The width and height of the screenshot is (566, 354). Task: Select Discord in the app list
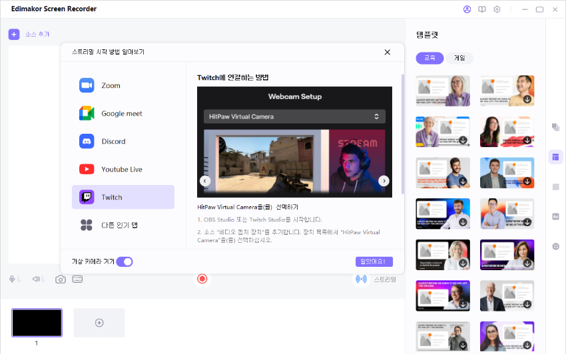[x=123, y=142]
